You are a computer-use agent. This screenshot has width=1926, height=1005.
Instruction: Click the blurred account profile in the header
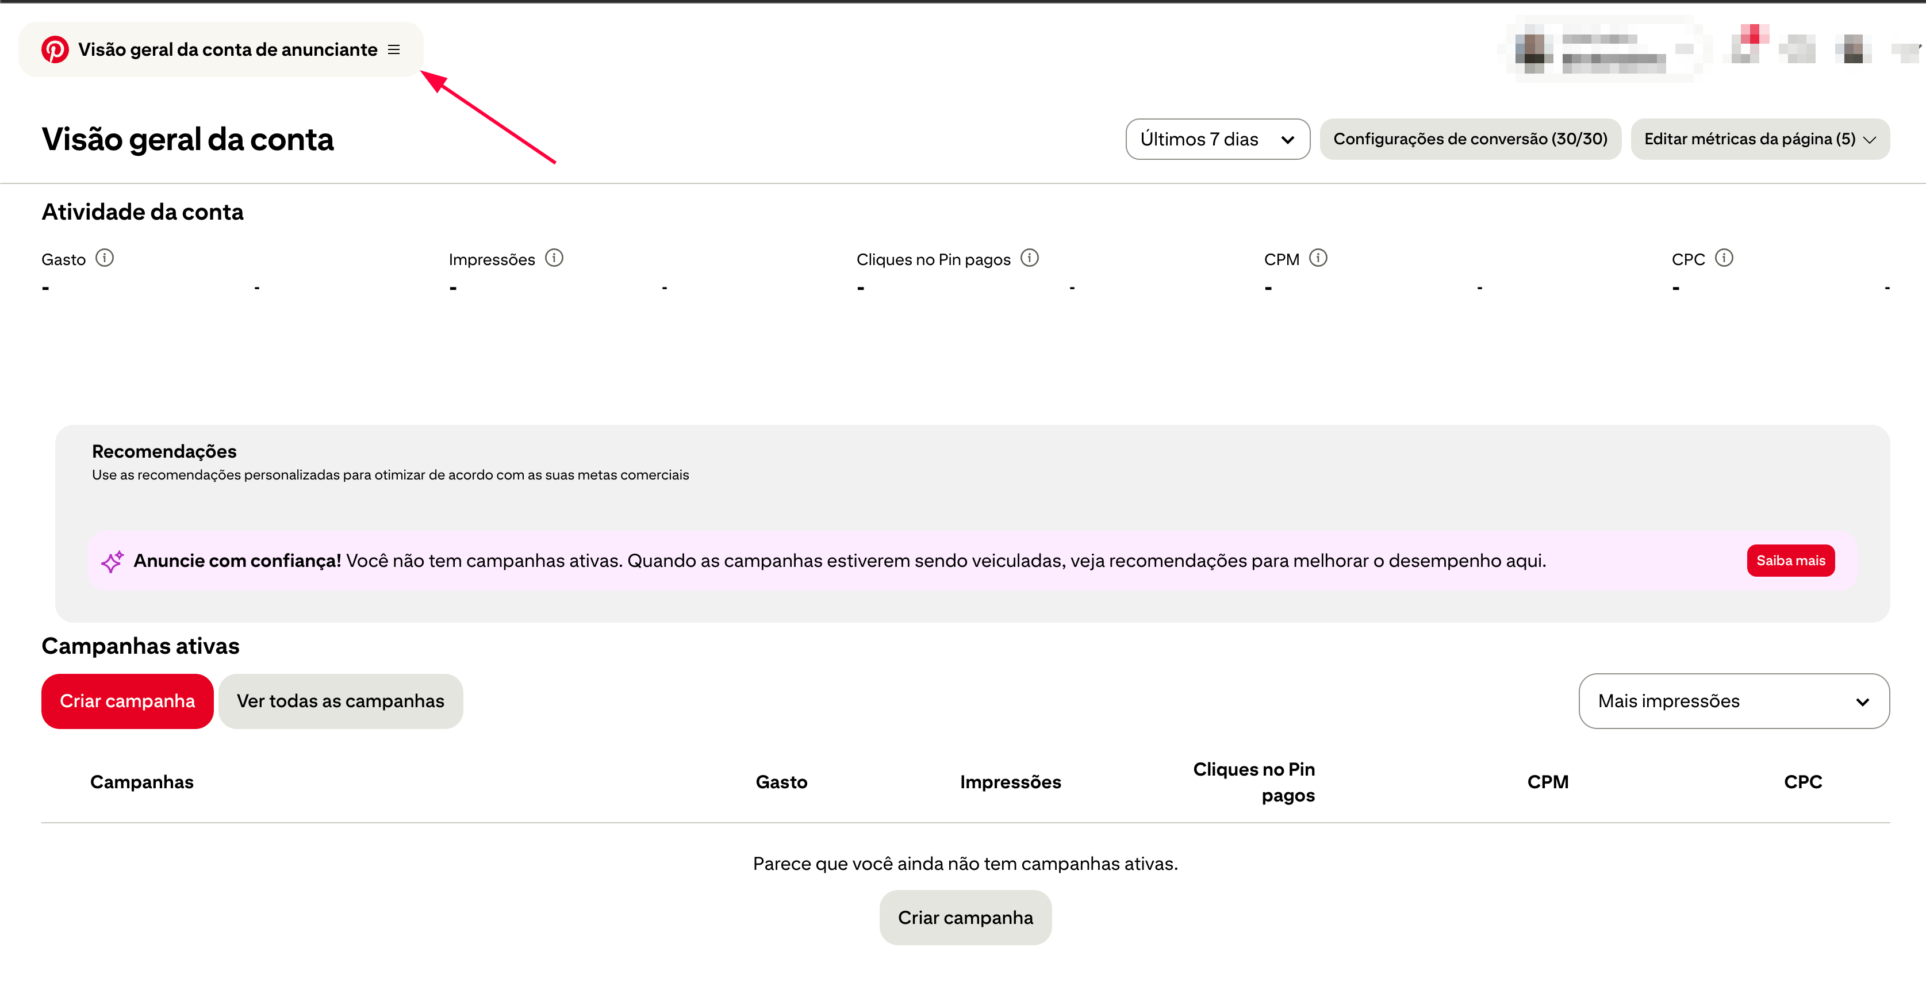coord(1600,49)
